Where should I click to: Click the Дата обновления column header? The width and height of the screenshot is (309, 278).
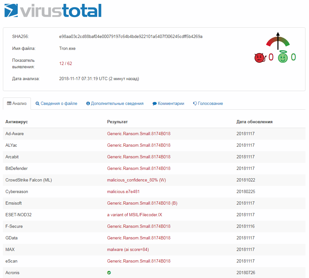[x=255, y=122]
